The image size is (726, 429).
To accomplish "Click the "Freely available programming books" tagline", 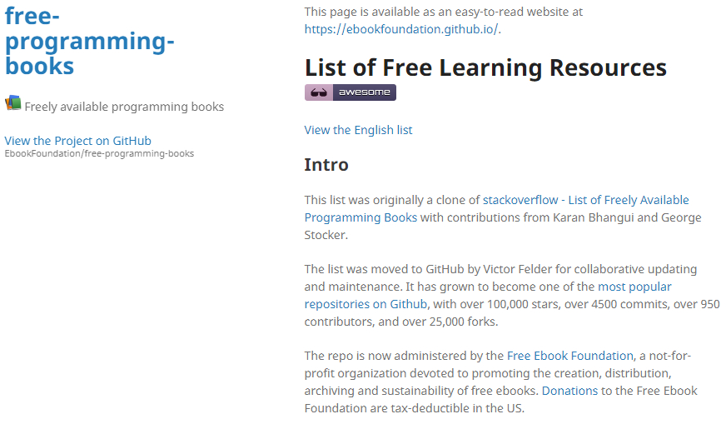I will (124, 107).
